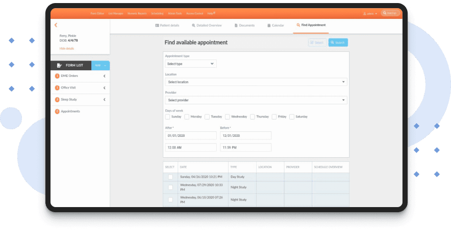The image size is (451, 231).
Task: Click the orange badge beside Office Visit
Action: tap(57, 88)
